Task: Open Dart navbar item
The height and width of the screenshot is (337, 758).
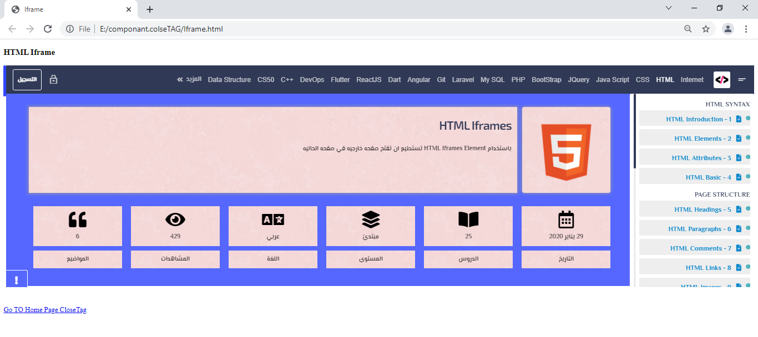Action: click(x=395, y=80)
